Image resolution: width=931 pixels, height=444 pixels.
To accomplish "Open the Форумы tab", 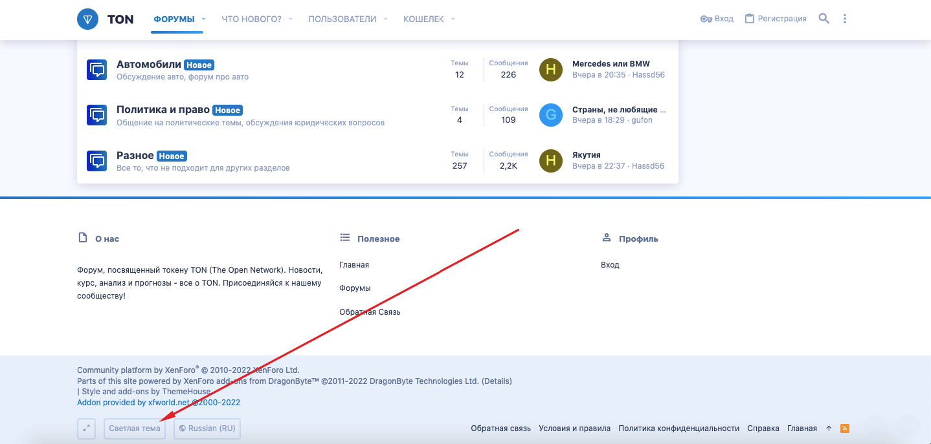I will pyautogui.click(x=174, y=19).
